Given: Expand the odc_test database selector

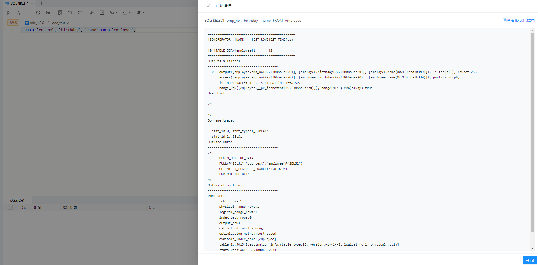Looking at the screenshot, I should click(x=61, y=23).
